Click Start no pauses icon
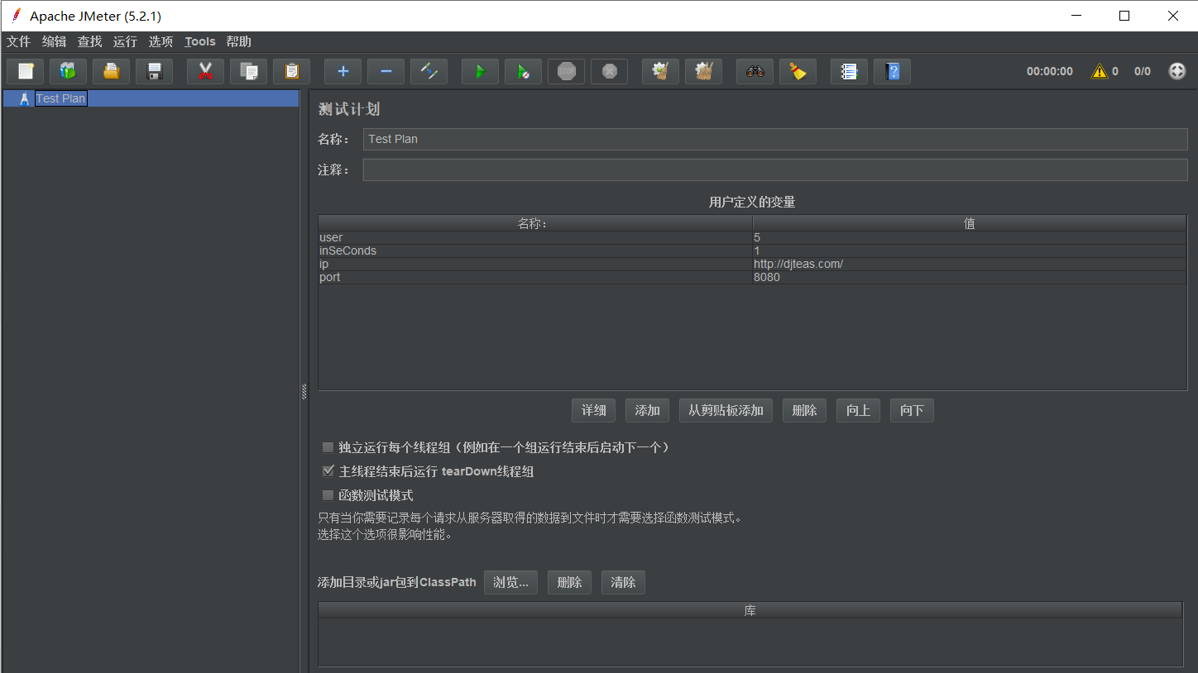 523,71
